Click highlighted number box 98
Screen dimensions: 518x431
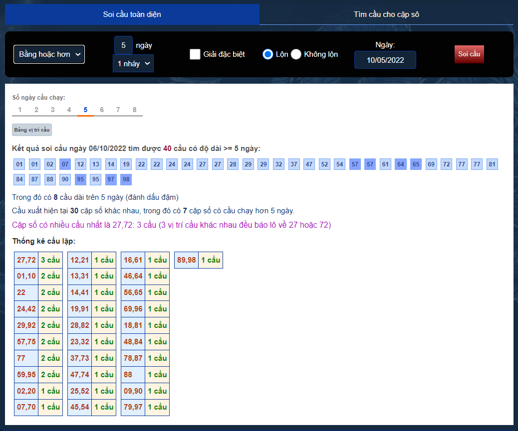(x=126, y=179)
